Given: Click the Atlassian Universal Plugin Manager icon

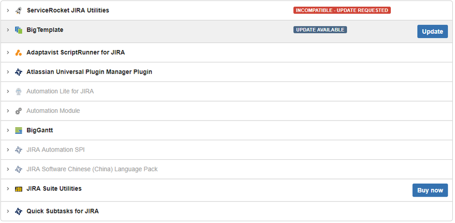Looking at the screenshot, I should (19, 72).
